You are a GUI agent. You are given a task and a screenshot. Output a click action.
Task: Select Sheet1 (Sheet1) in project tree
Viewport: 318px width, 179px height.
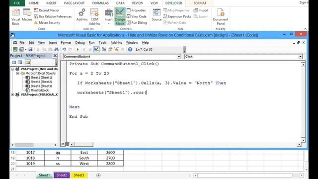pos(39,78)
